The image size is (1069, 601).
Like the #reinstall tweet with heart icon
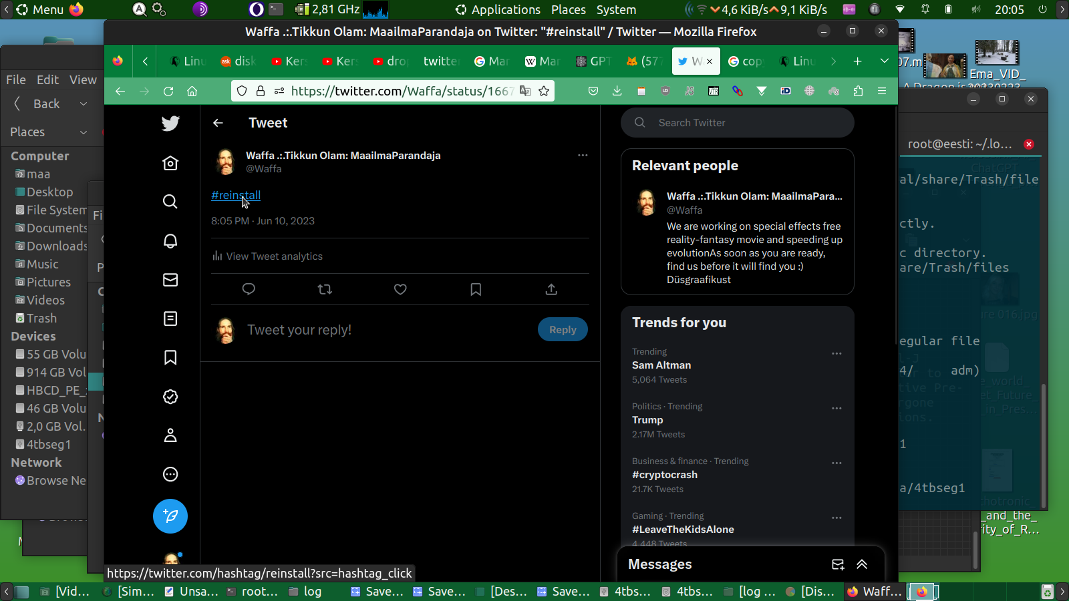(400, 289)
